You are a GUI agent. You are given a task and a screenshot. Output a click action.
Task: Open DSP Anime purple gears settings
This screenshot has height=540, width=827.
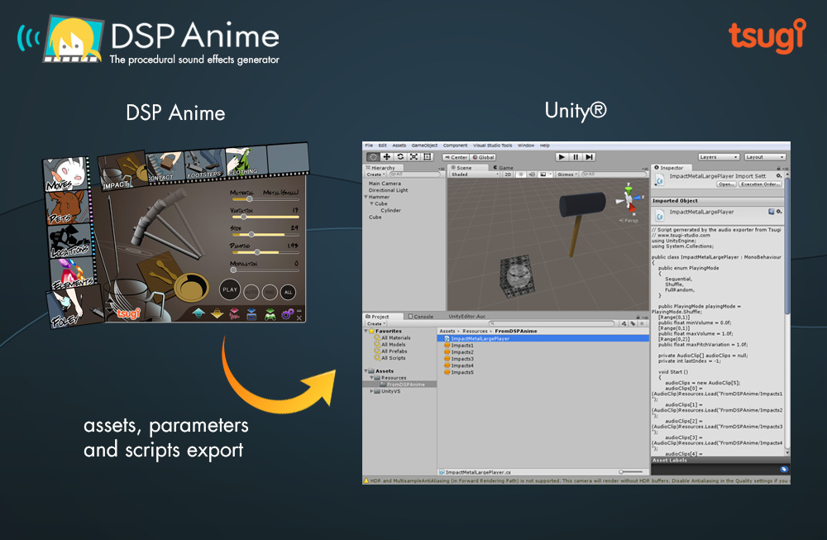(288, 314)
